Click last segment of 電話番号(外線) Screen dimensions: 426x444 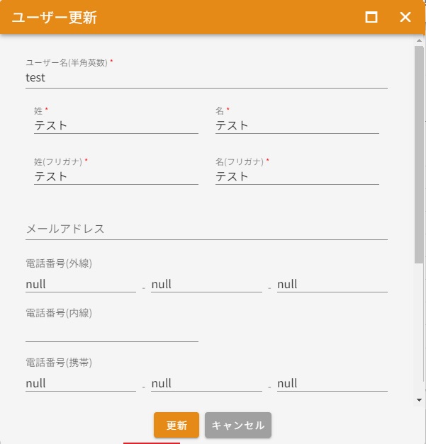(332, 284)
